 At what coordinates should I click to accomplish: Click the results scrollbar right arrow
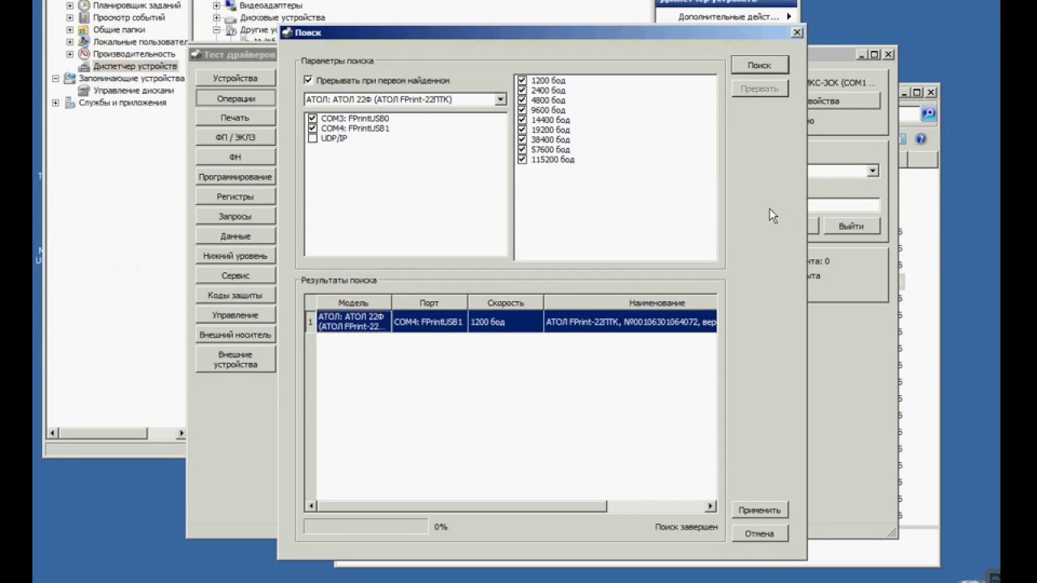click(711, 506)
